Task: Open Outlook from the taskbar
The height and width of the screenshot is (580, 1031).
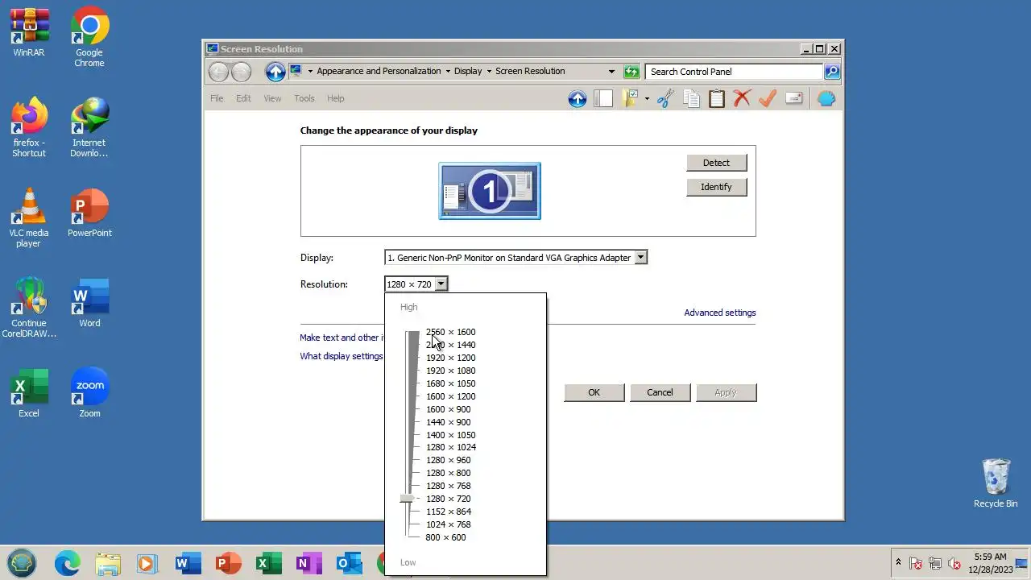Action: (x=349, y=563)
